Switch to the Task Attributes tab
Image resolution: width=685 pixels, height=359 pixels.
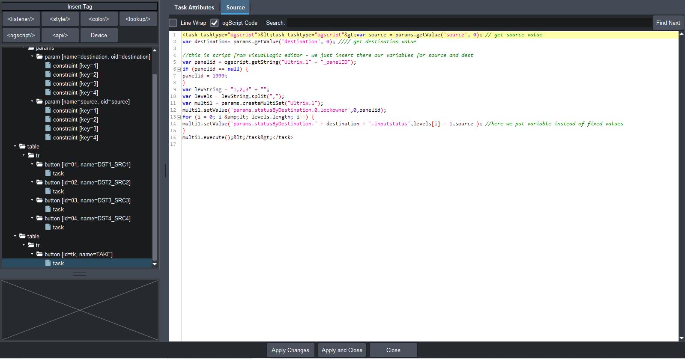pyautogui.click(x=194, y=7)
